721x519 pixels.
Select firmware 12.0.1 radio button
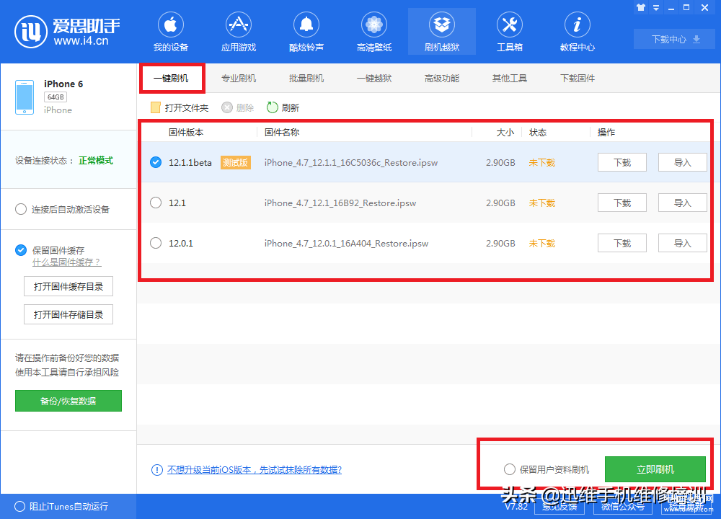(156, 243)
